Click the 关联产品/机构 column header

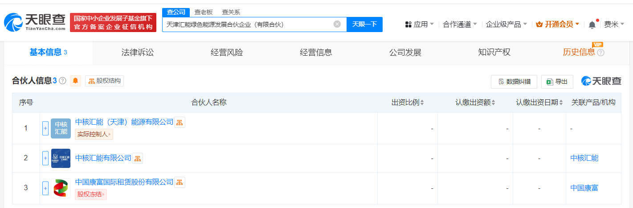pyautogui.click(x=593, y=102)
